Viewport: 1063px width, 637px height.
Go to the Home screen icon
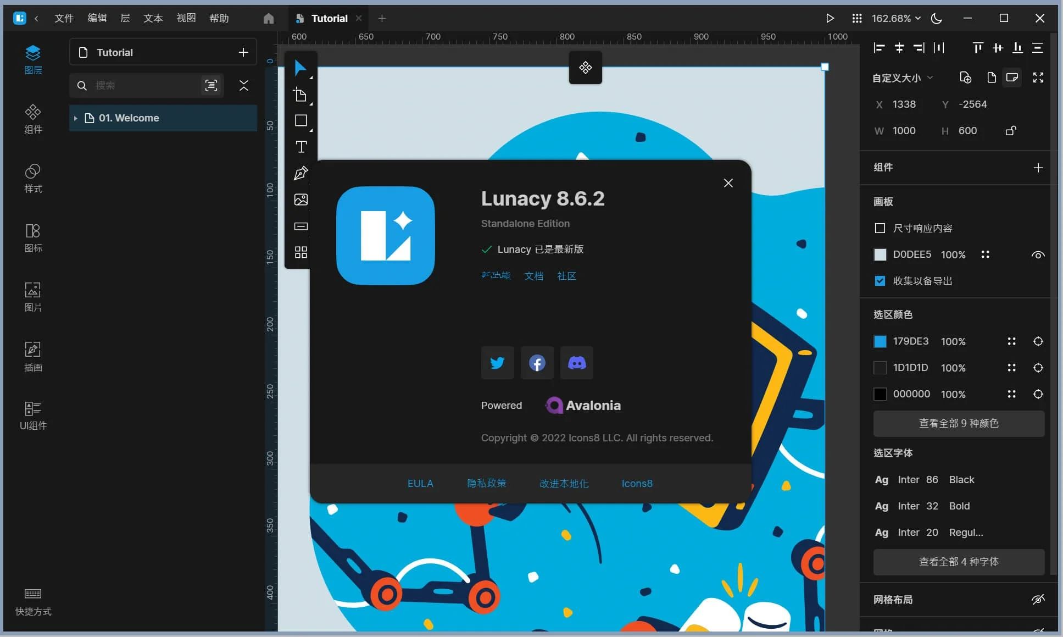(x=268, y=19)
